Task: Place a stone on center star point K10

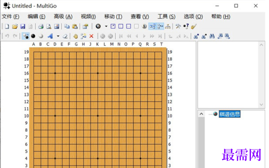Action: click(98, 116)
